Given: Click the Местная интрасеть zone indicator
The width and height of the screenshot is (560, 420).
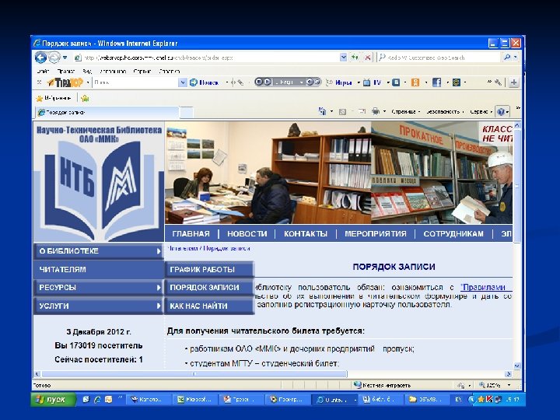Looking at the screenshot, I should [x=382, y=385].
